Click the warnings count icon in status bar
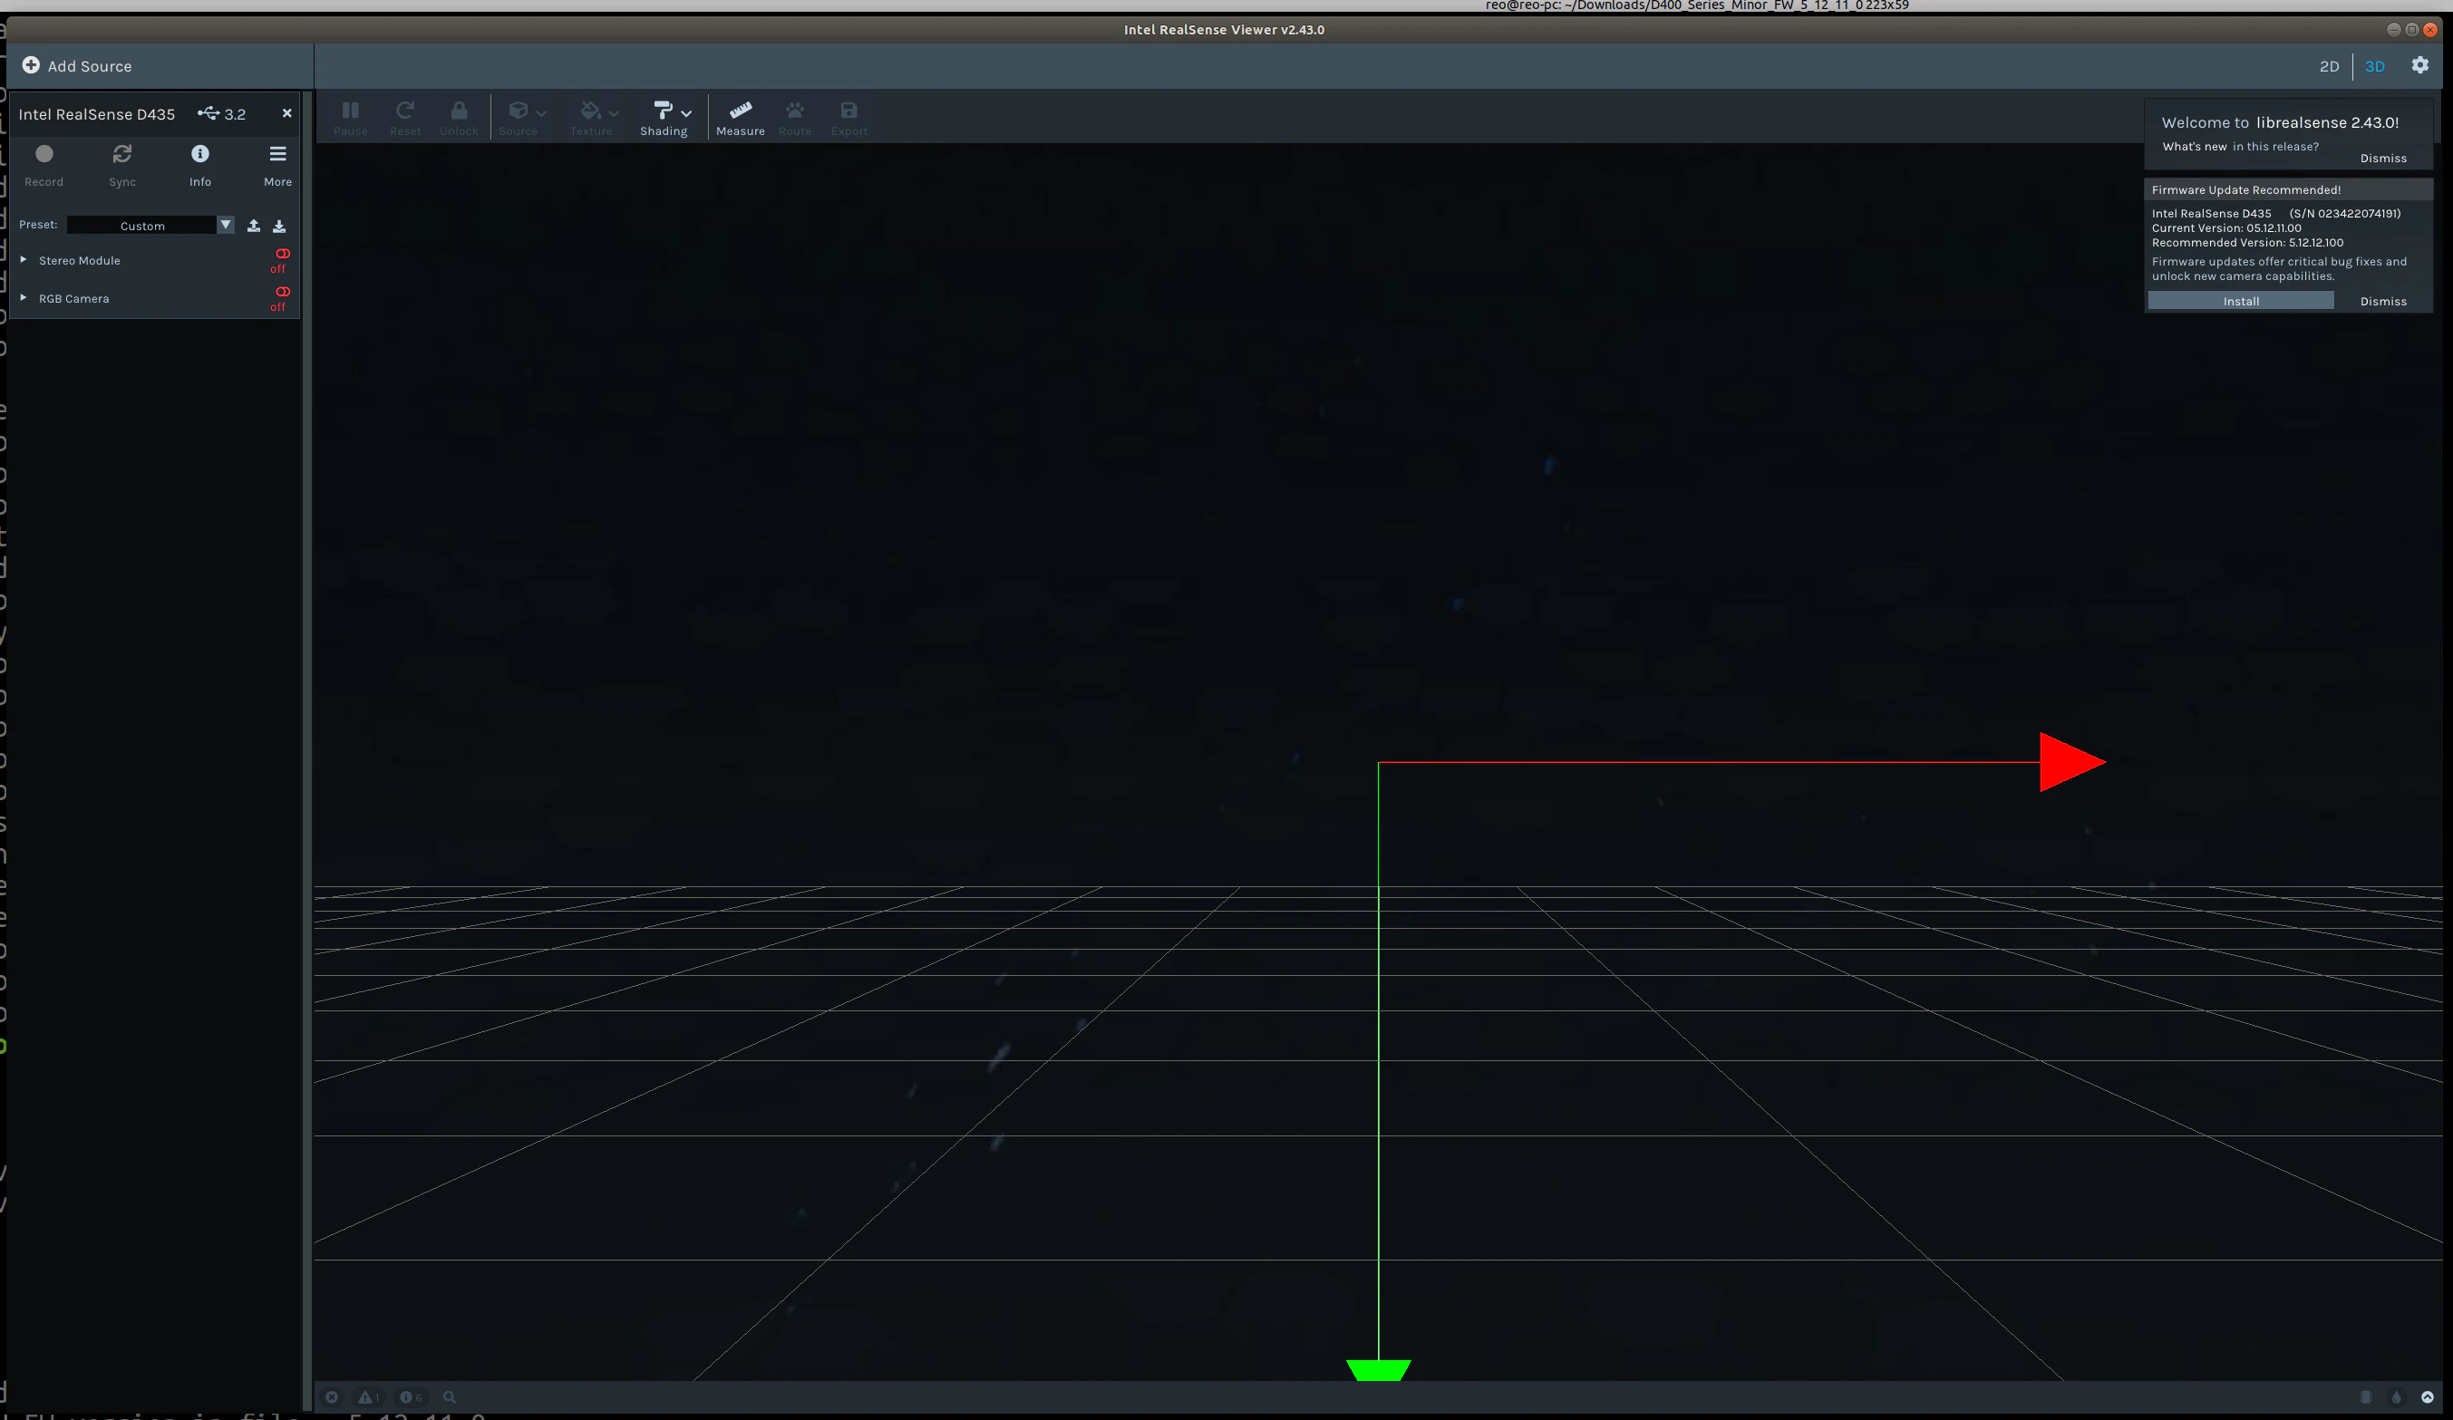The height and width of the screenshot is (1420, 2453). coord(368,1396)
